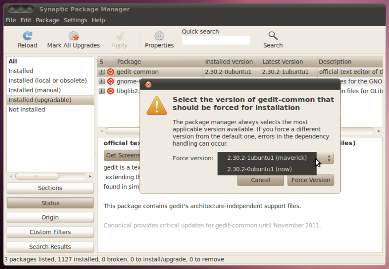Screen dimensions: 389x269
Task: Click filter list scroll right arrow
Action: click(x=90, y=176)
